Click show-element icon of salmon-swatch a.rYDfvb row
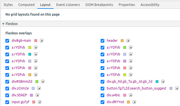The width and height of the screenshot is (180, 106). [x=130, y=68]
